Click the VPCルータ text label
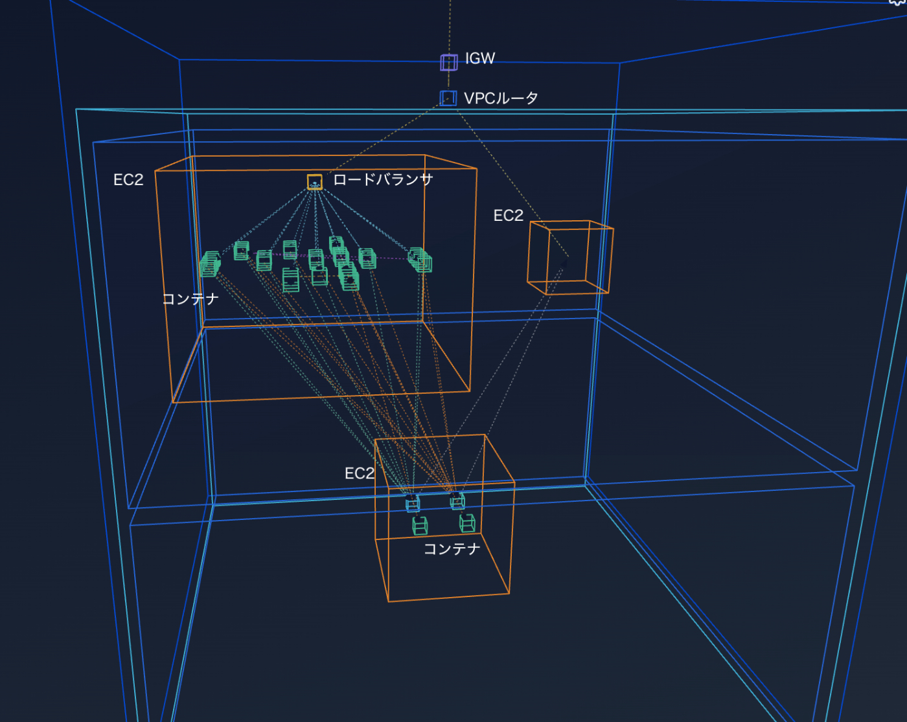 [501, 98]
